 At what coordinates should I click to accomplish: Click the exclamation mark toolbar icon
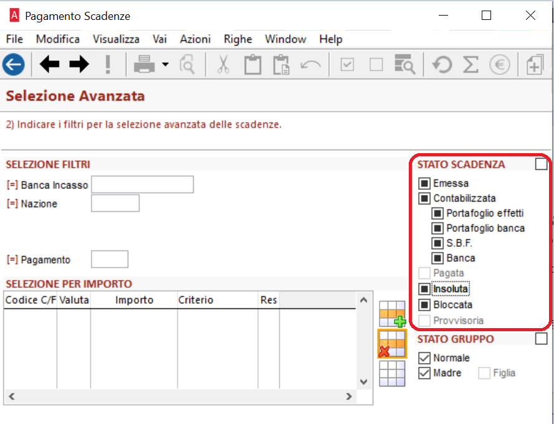(x=108, y=65)
